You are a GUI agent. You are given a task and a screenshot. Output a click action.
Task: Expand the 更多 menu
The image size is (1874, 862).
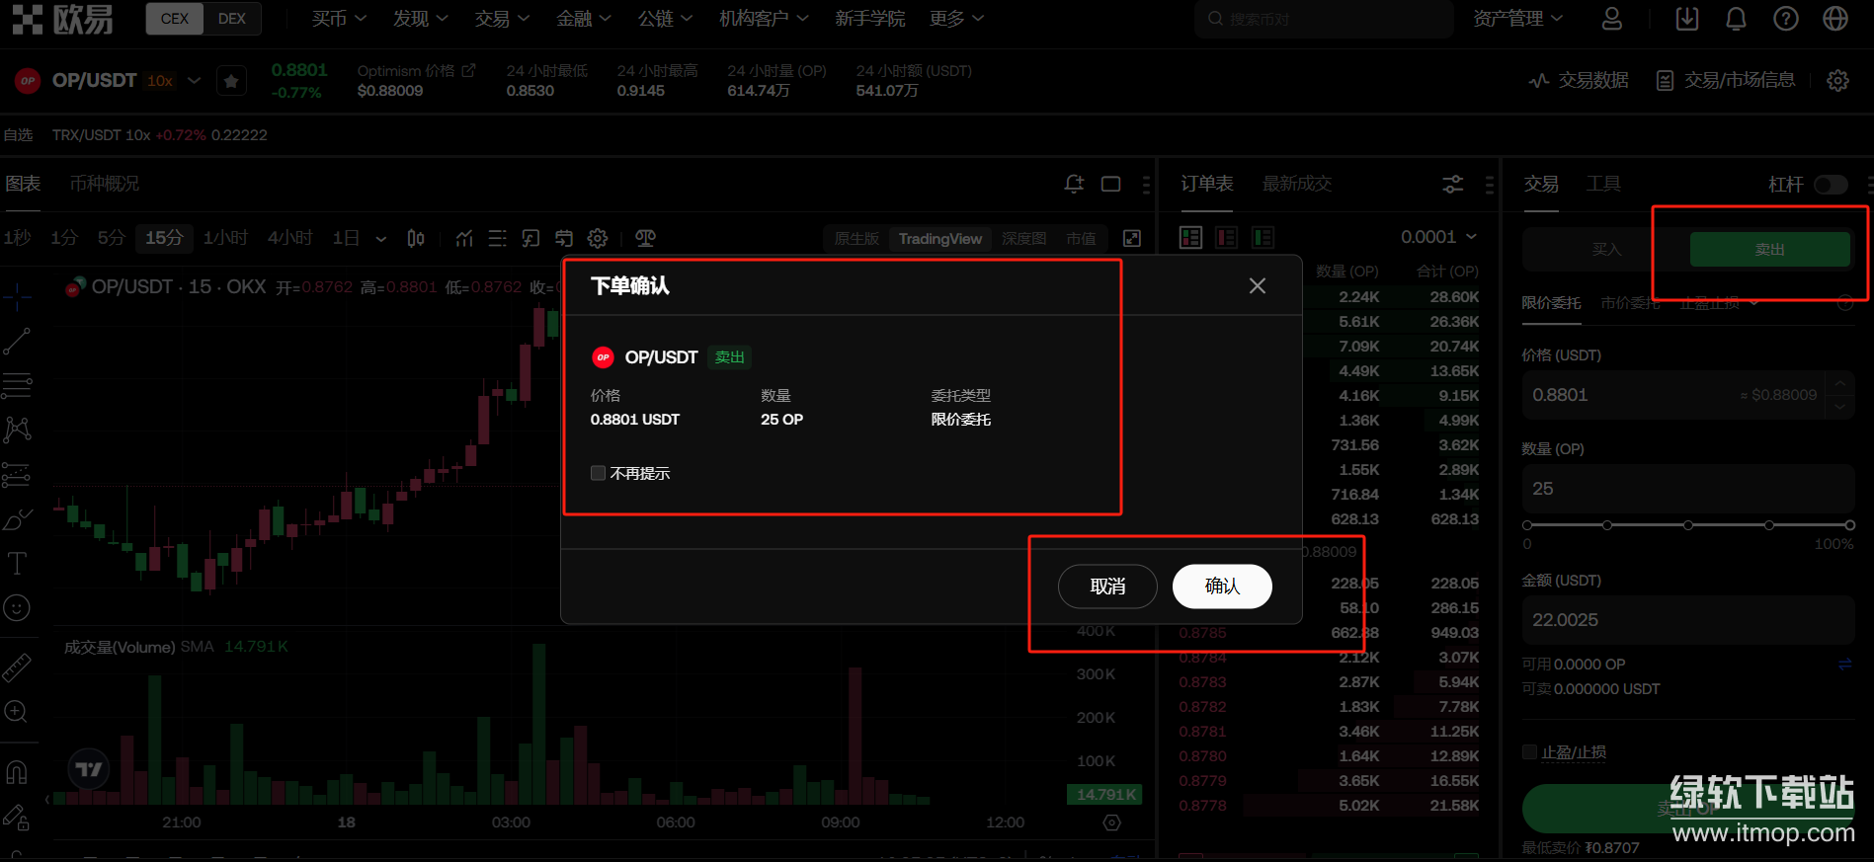(x=957, y=19)
